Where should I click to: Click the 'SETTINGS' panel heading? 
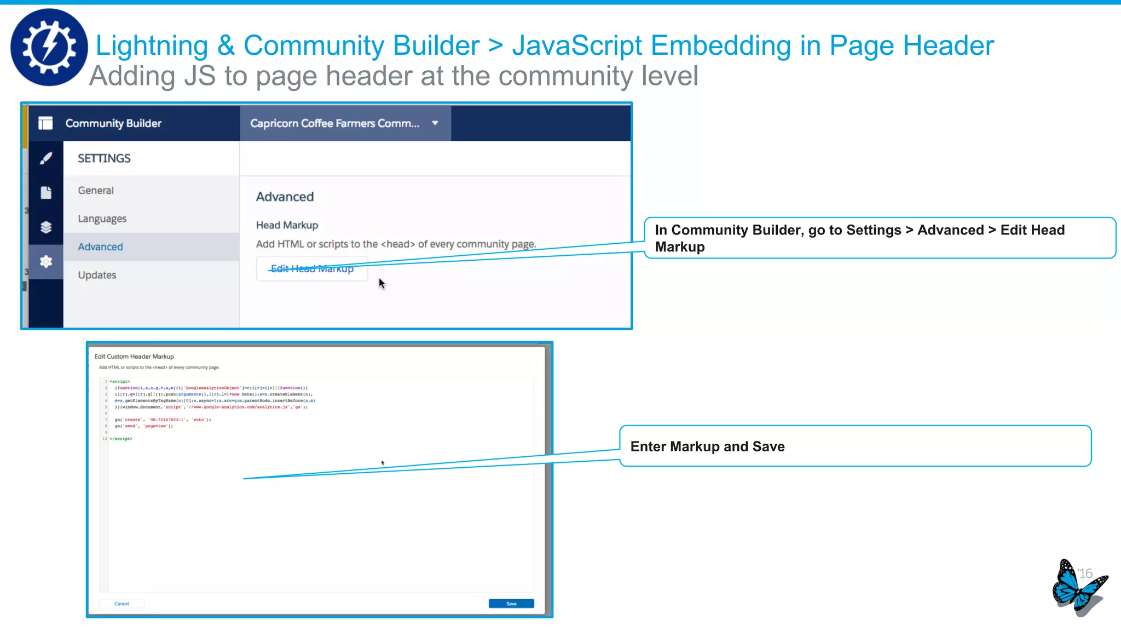pos(104,158)
